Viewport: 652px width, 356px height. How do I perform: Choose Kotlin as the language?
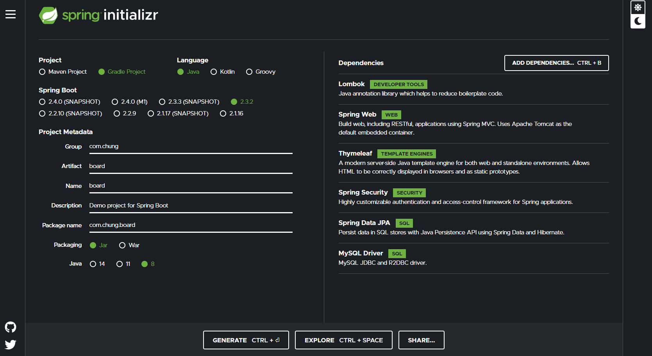pos(223,72)
